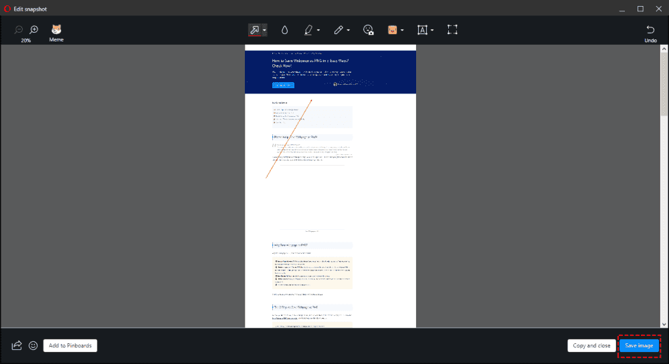Click Undo in the toolbar

click(x=650, y=33)
